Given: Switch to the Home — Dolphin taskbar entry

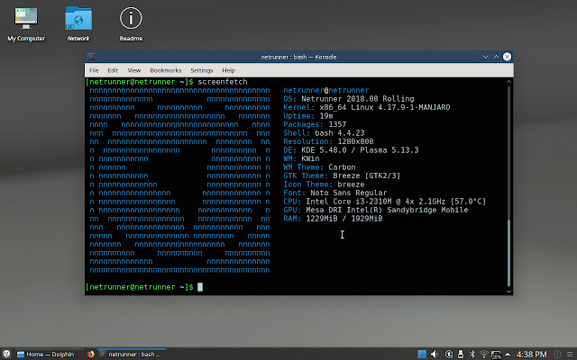Looking at the screenshot, I should tap(46, 354).
